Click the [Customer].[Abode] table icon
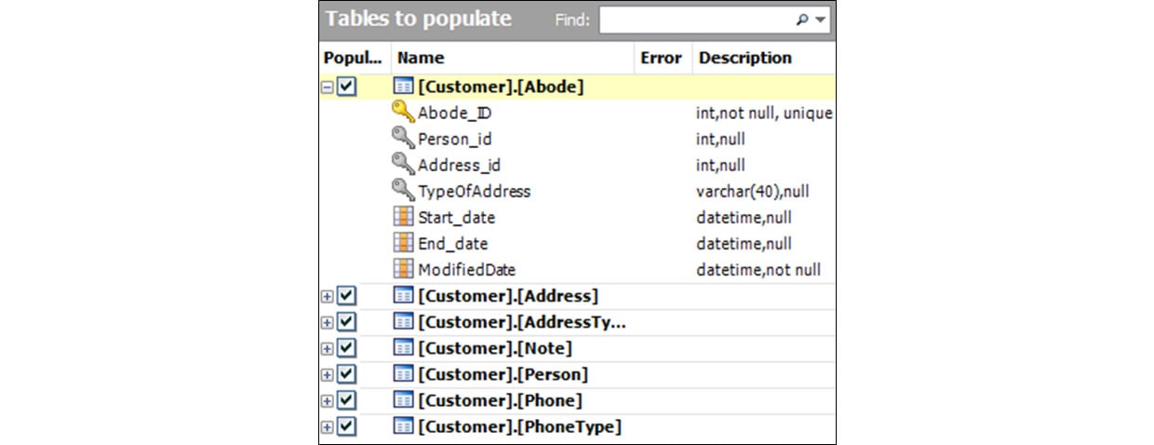1154x445 pixels. [x=403, y=87]
